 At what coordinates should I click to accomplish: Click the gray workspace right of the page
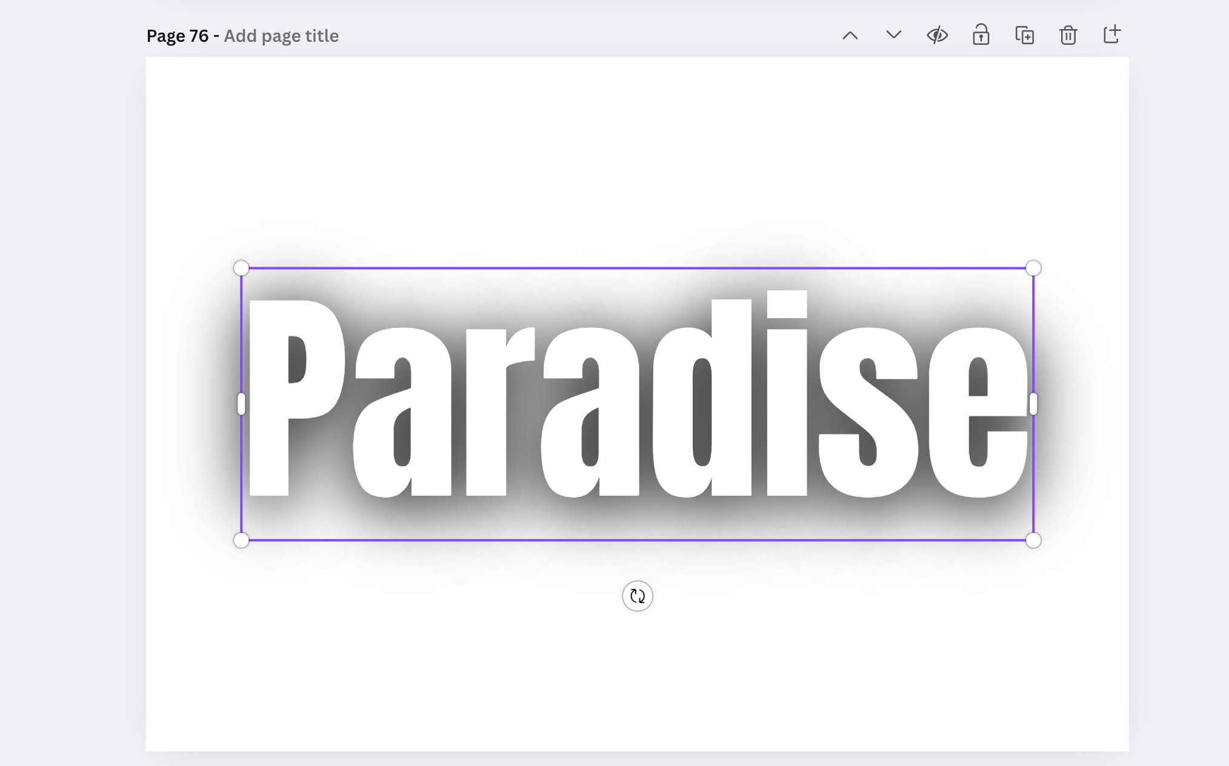click(1179, 394)
